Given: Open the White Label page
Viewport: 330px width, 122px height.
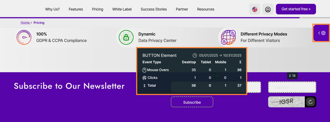Looking at the screenshot, I should 122,9.
